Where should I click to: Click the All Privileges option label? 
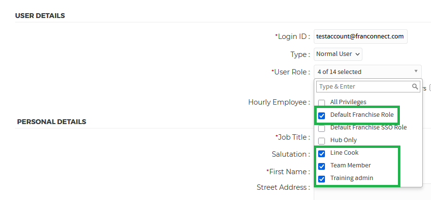pyautogui.click(x=348, y=102)
